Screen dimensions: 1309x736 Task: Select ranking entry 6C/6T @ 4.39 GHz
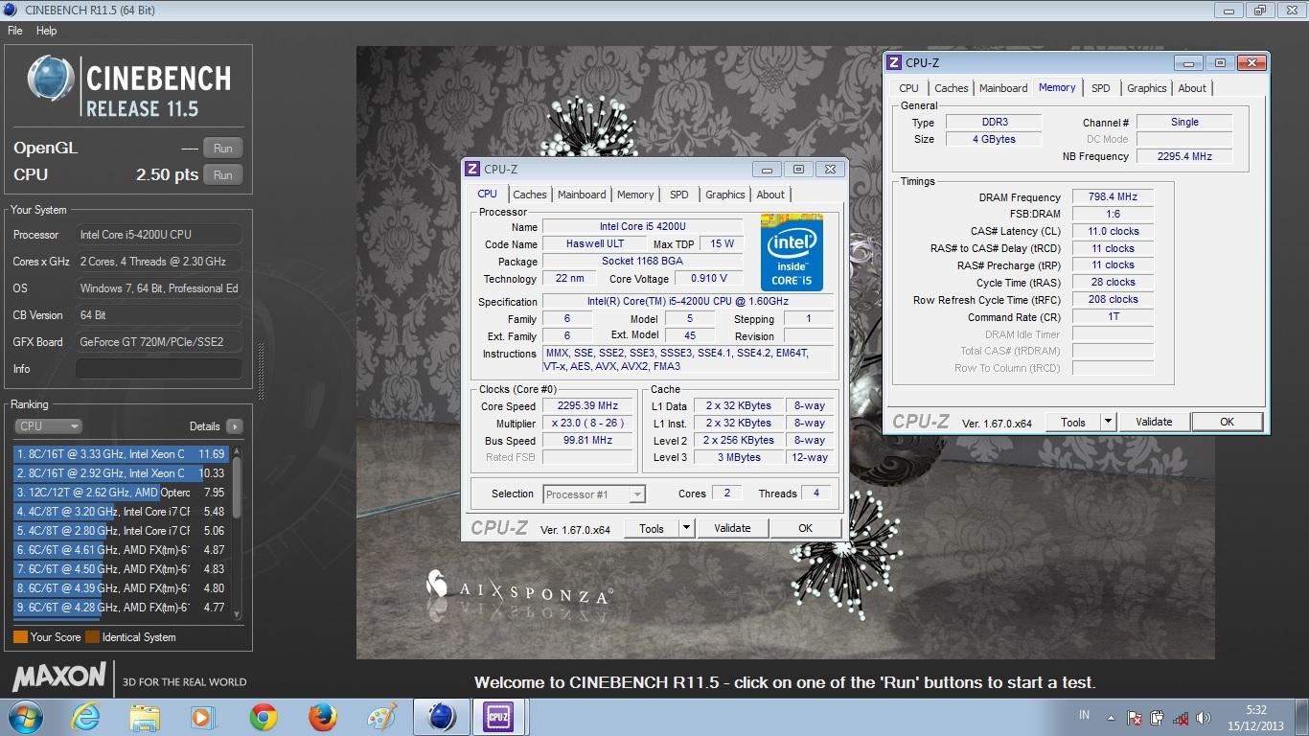[x=121, y=588]
